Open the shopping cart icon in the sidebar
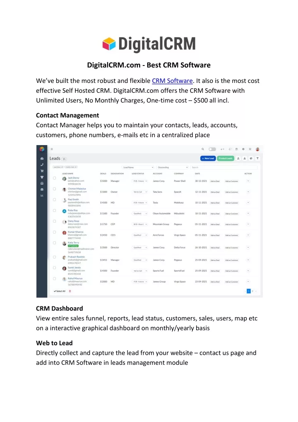Image resolution: width=298 pixels, height=422 pixels. [x=42, y=171]
